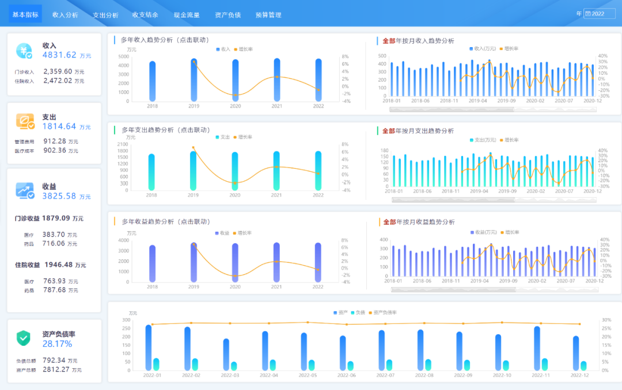Toggle 增长率 legend in 多年收入趋势分析 chart
622x390 pixels.
[x=243, y=49]
